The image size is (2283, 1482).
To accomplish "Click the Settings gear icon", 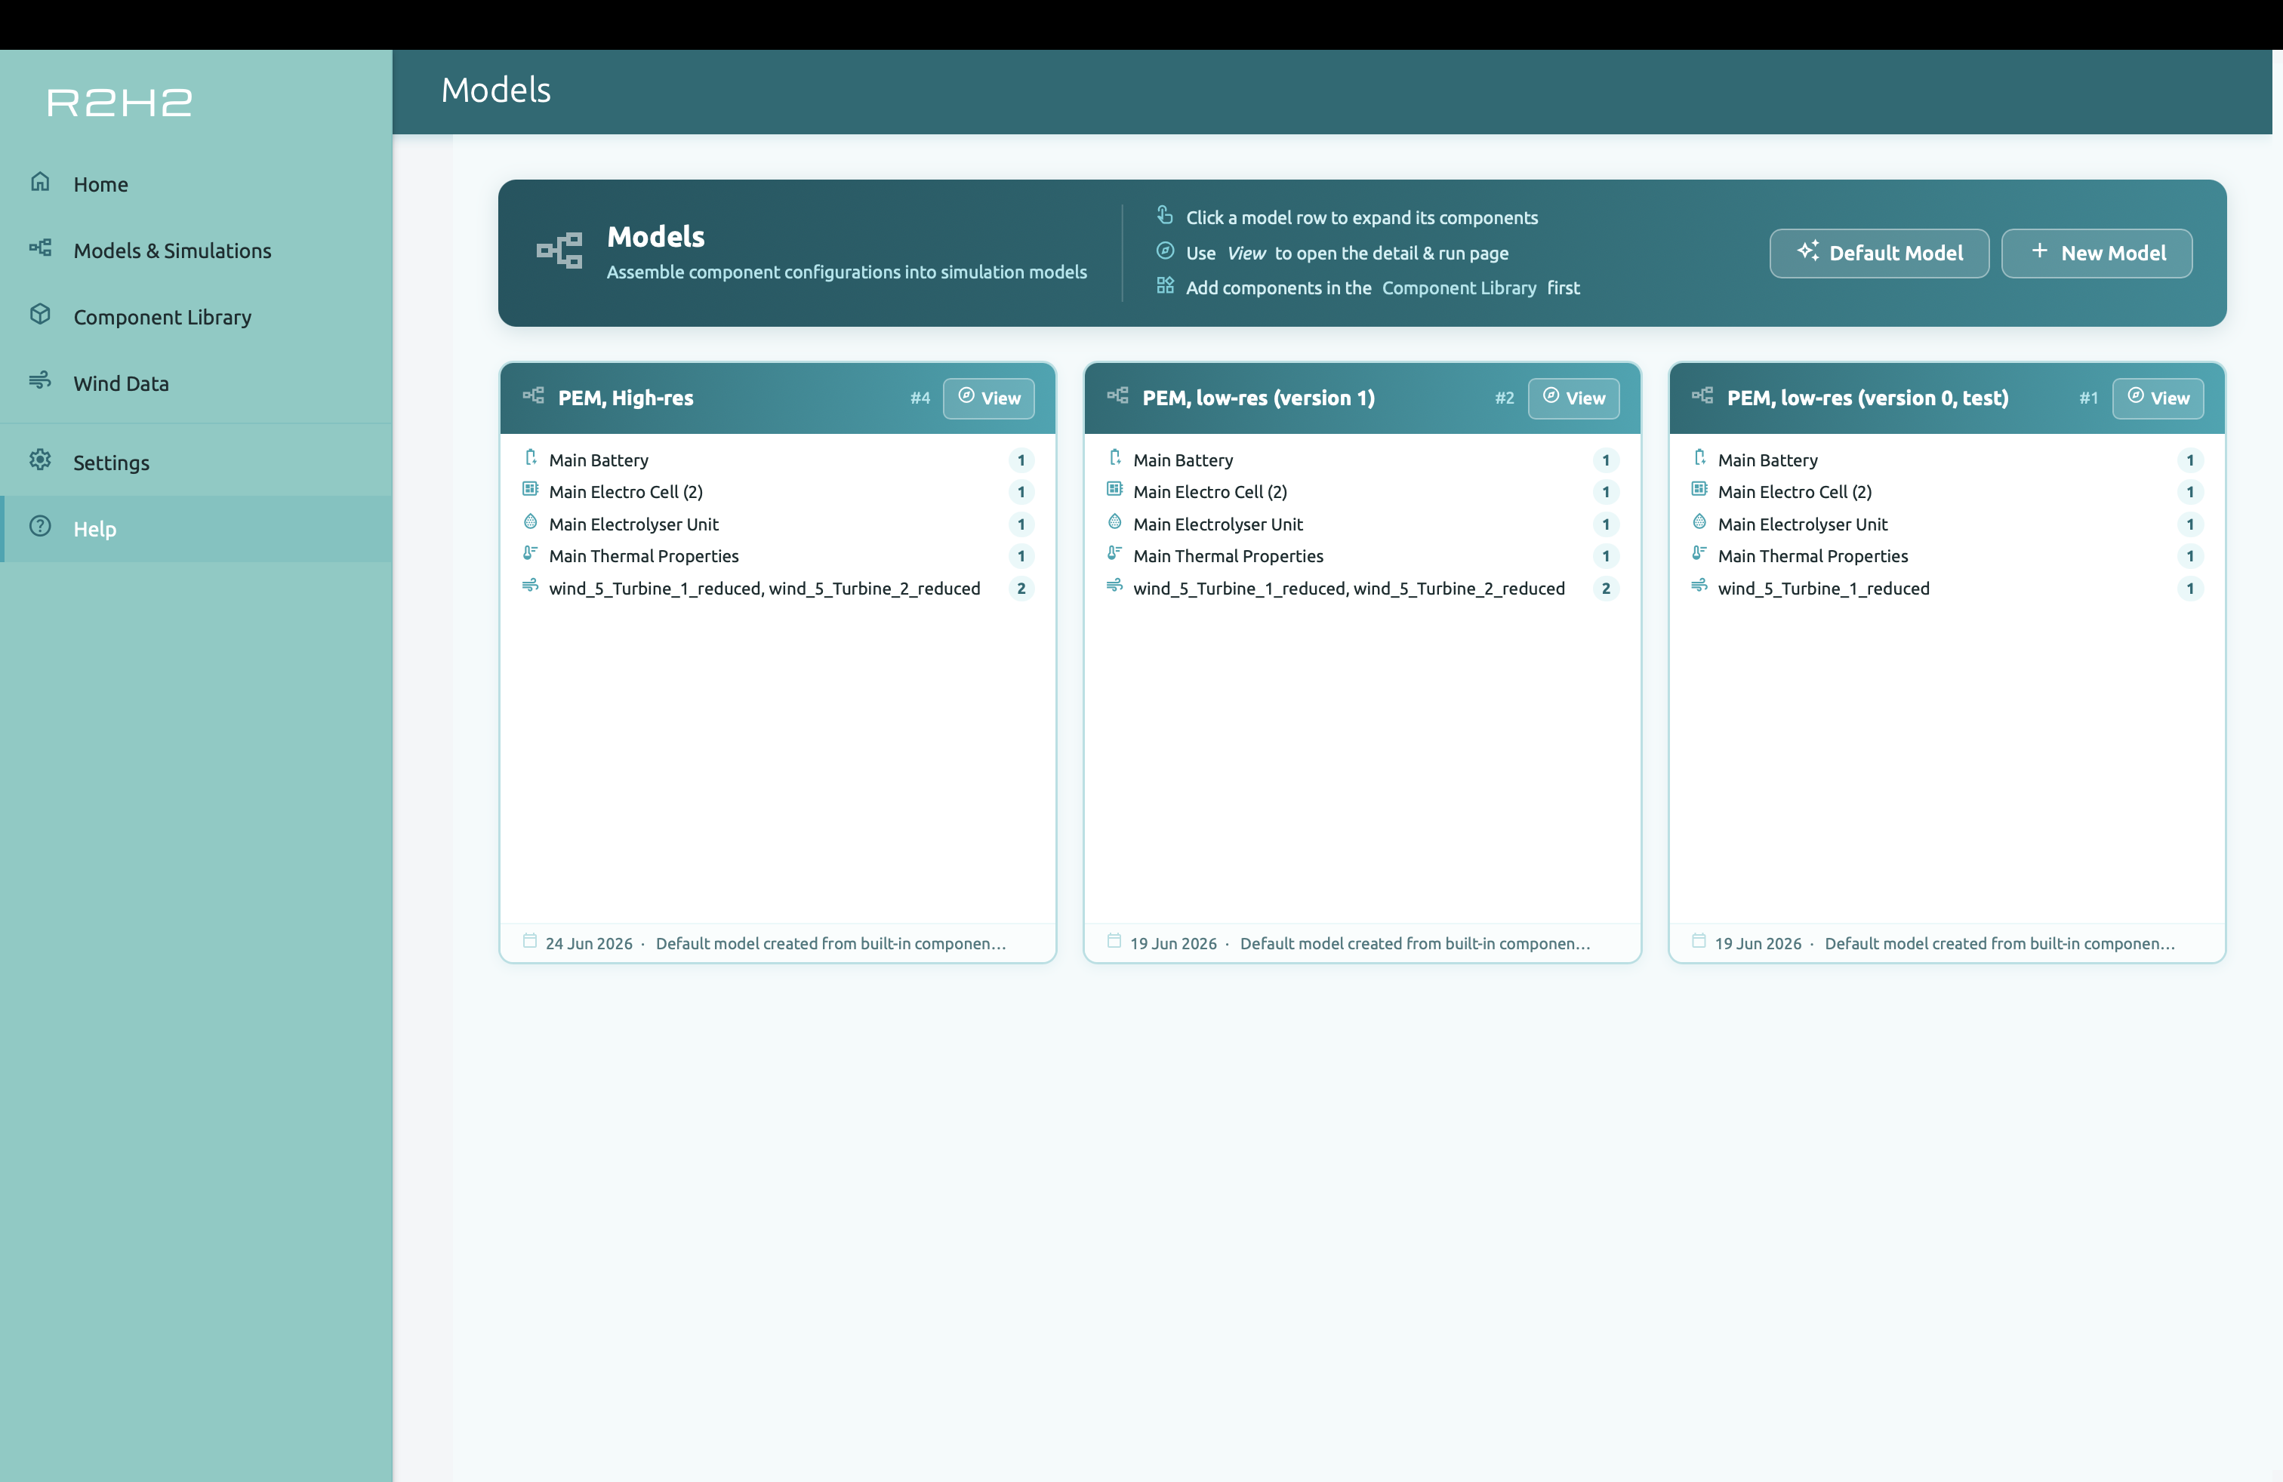I will pyautogui.click(x=39, y=460).
